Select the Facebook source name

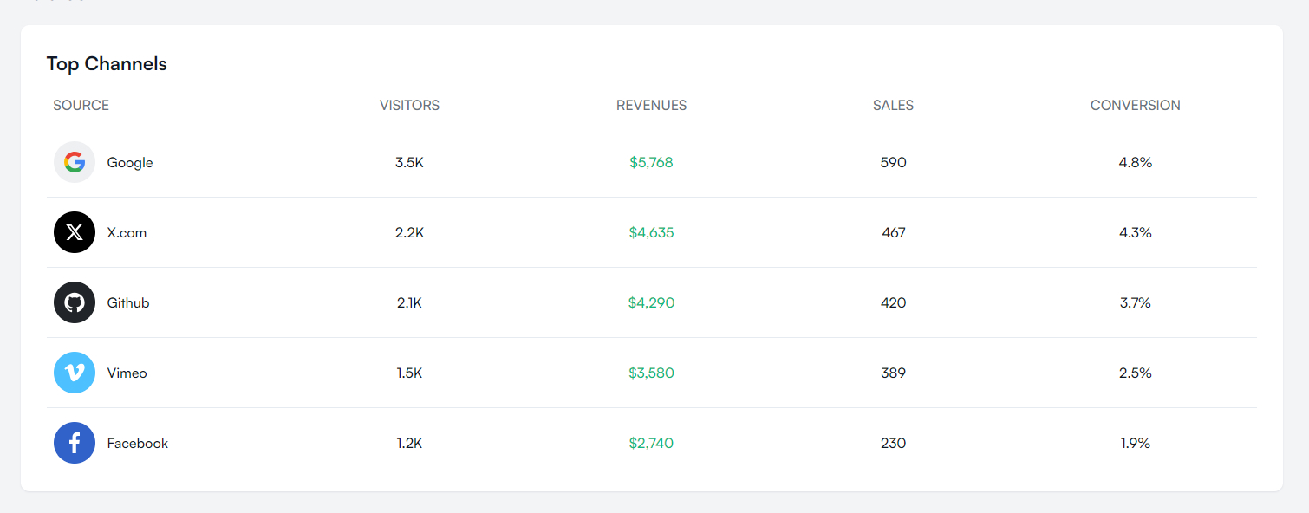tap(137, 444)
